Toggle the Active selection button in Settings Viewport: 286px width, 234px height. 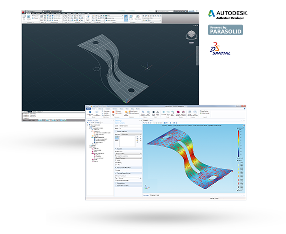[x=117, y=137]
